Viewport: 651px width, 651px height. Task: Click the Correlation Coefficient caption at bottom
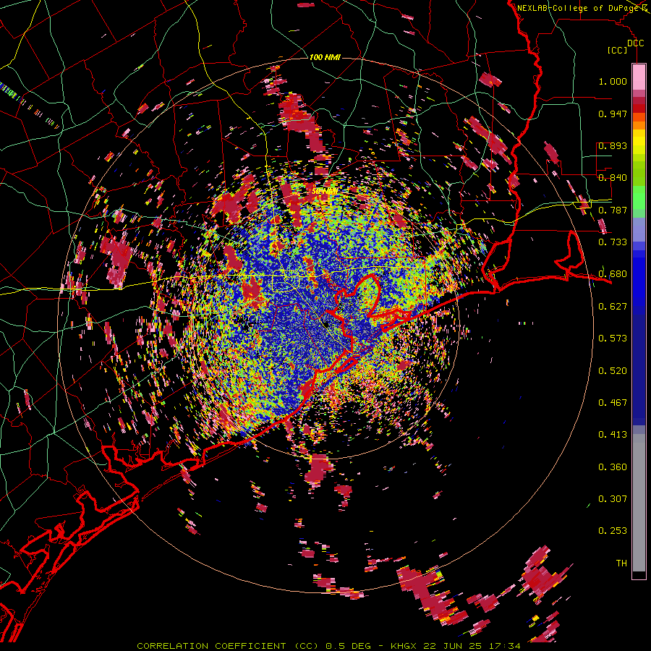click(329, 646)
